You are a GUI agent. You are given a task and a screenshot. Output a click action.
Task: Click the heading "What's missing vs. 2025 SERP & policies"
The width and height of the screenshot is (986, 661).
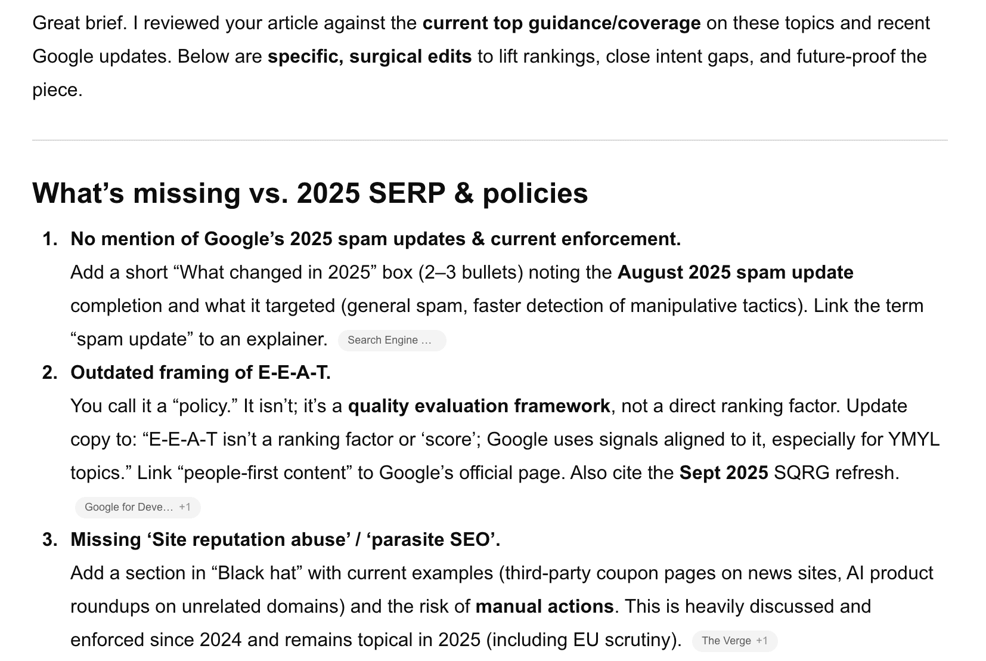click(x=310, y=193)
